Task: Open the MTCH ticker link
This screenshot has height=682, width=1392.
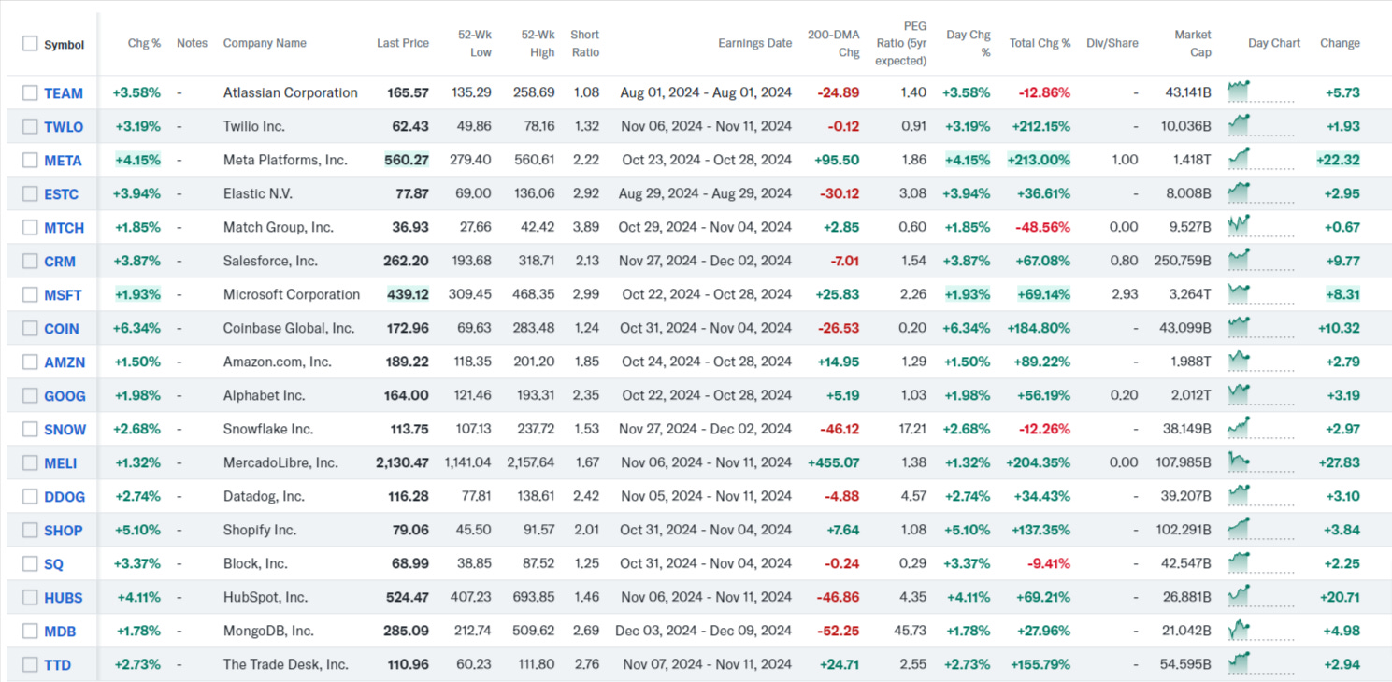Action: tap(64, 227)
